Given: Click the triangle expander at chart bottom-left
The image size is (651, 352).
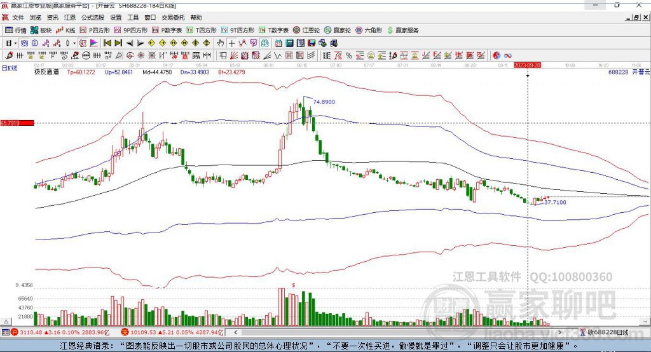Looking at the screenshot, I should (6, 322).
